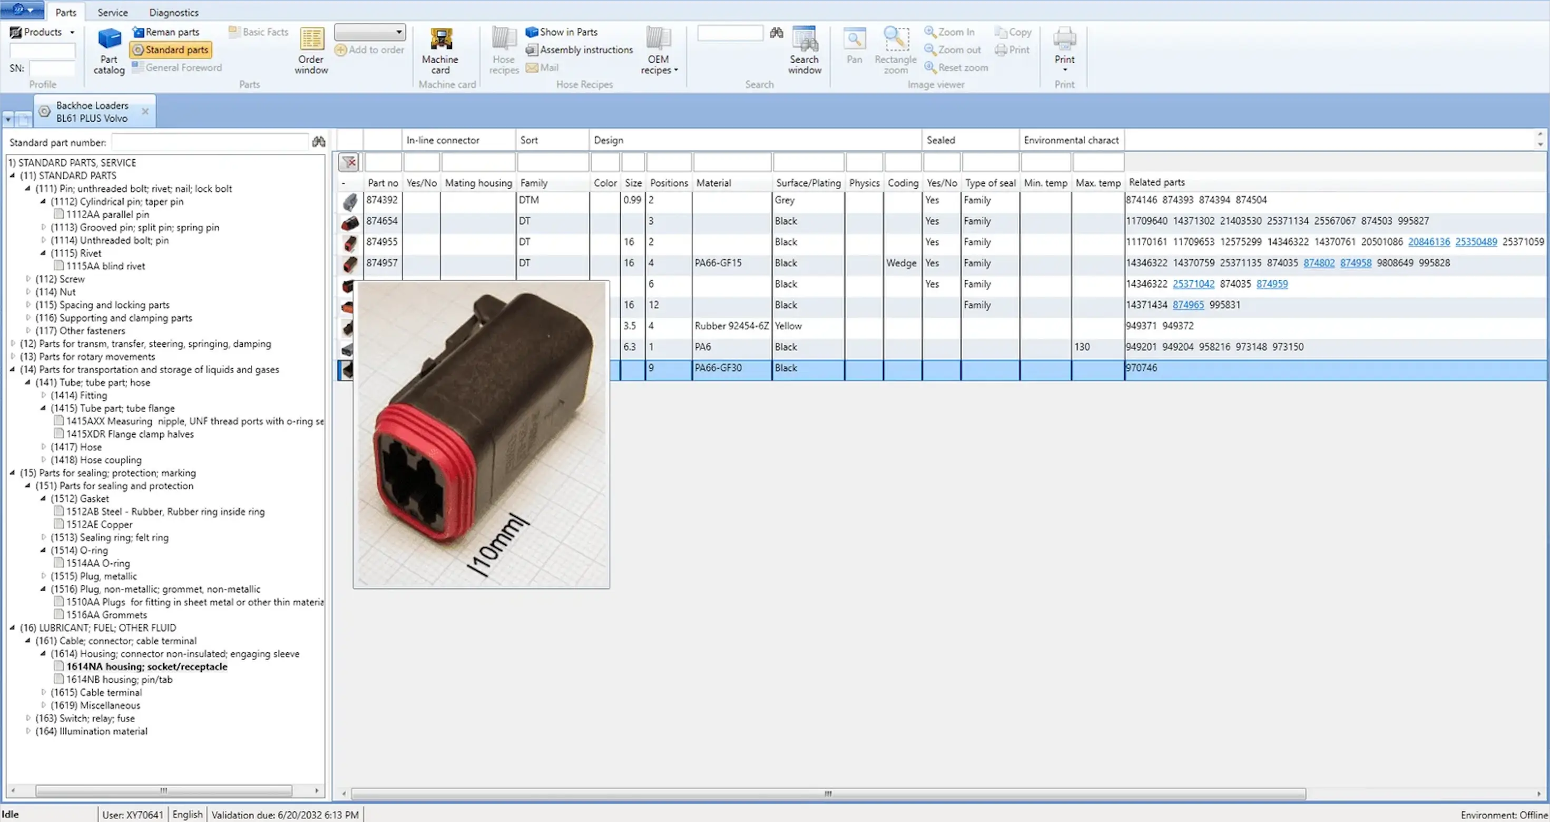The height and width of the screenshot is (822, 1550).
Task: Select the 1514AA O-ring item
Action: [97, 563]
